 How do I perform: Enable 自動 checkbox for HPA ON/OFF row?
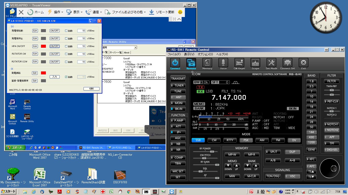click(x=66, y=46)
